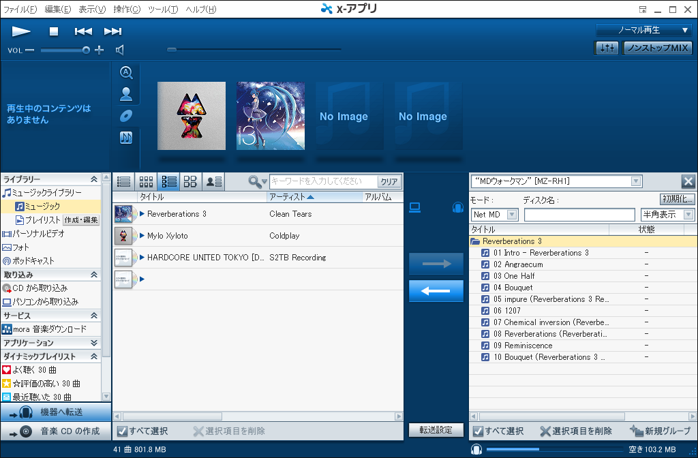
Task: Open the ヘルプ menu
Action: click(x=201, y=10)
